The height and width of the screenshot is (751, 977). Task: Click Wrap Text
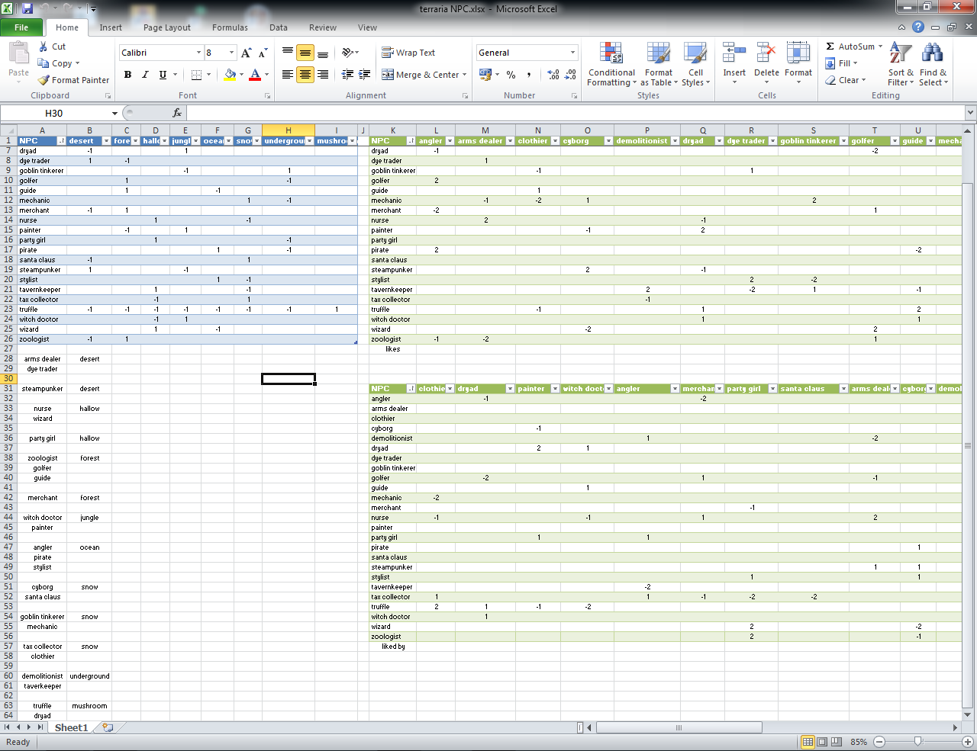click(x=408, y=53)
